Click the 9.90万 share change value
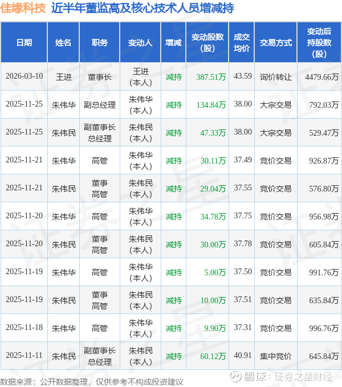This screenshot has width=342, height=387. pos(215,328)
